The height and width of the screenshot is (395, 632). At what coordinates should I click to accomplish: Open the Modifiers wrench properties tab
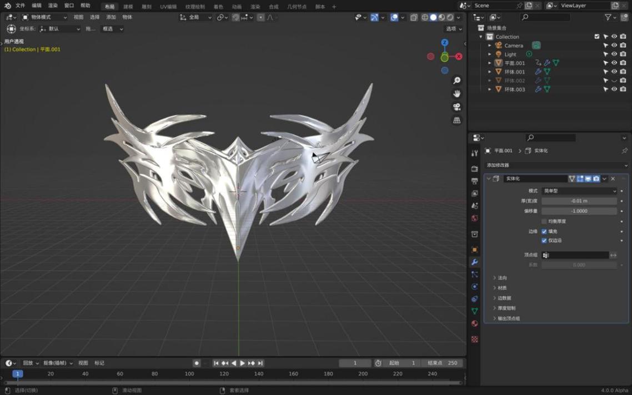point(474,262)
